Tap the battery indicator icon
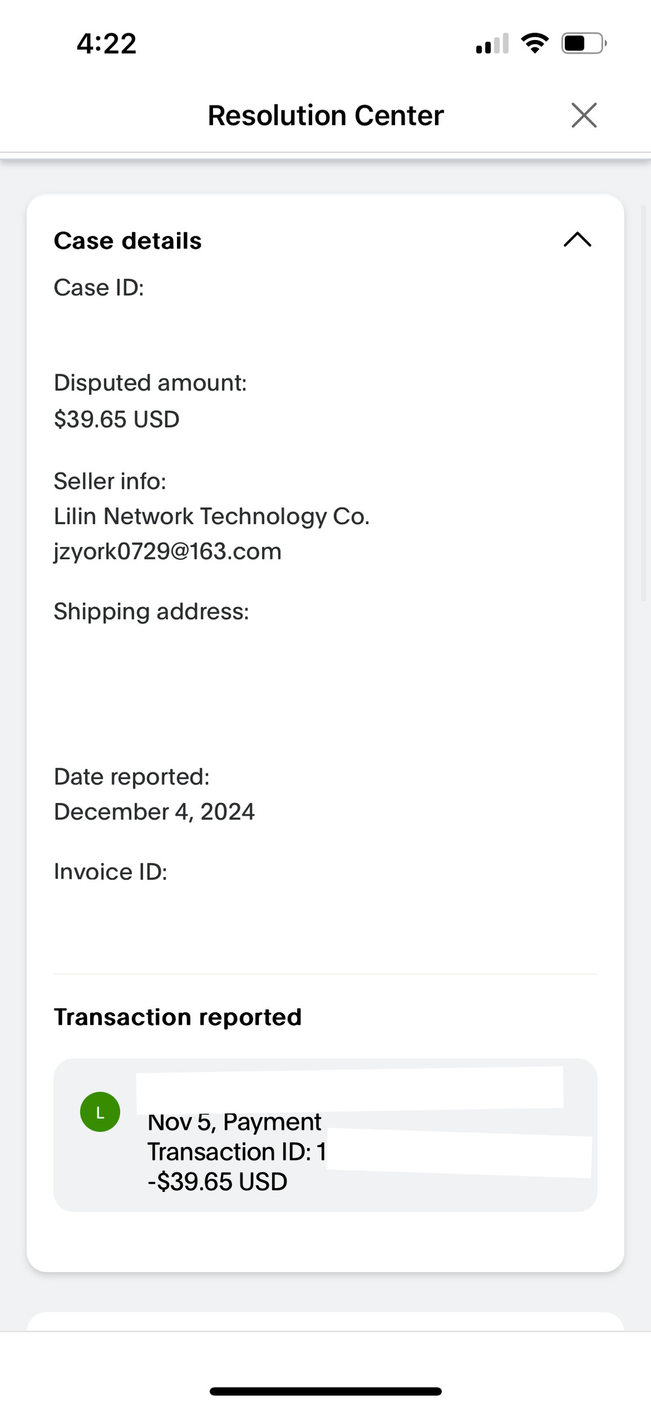The width and height of the screenshot is (651, 1409). coord(583,43)
